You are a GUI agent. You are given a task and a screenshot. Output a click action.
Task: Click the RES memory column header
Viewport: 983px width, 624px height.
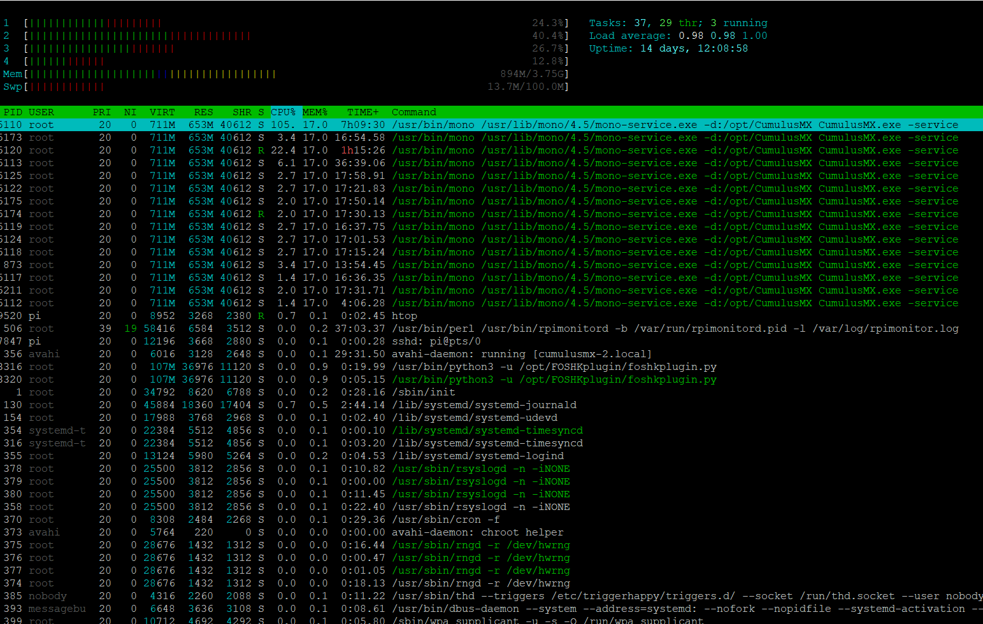(x=203, y=112)
